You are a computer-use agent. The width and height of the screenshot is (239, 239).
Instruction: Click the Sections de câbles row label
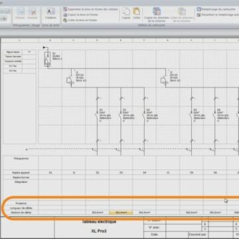coord(21,212)
